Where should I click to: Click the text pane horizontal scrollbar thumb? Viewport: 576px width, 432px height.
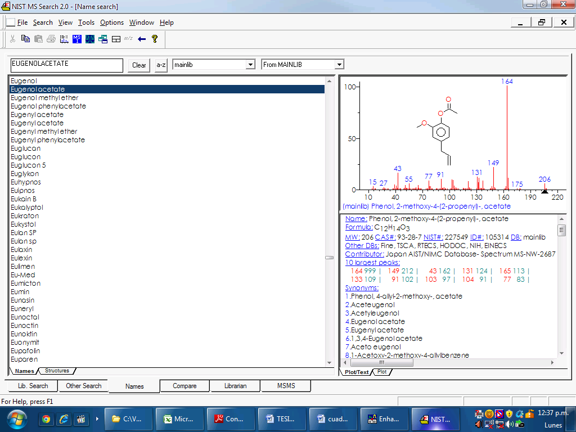click(382, 363)
